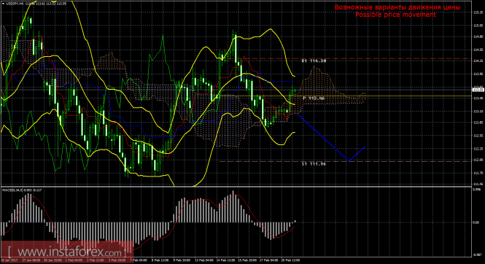Screen dimensions: 485x264
Task: Click the Russian red heading text
Action: 397,7
